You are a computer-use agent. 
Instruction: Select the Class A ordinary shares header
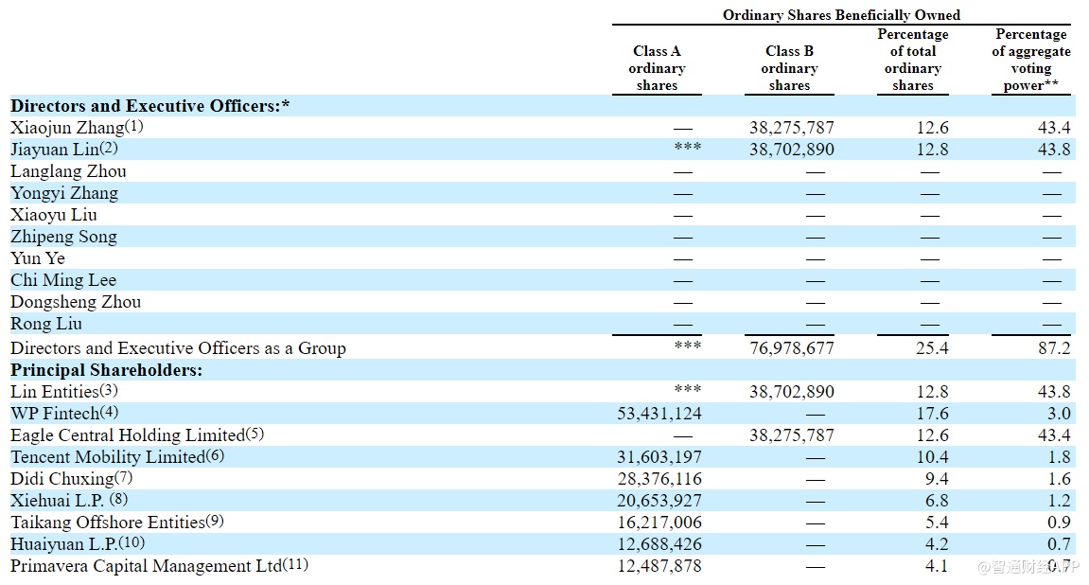[657, 68]
